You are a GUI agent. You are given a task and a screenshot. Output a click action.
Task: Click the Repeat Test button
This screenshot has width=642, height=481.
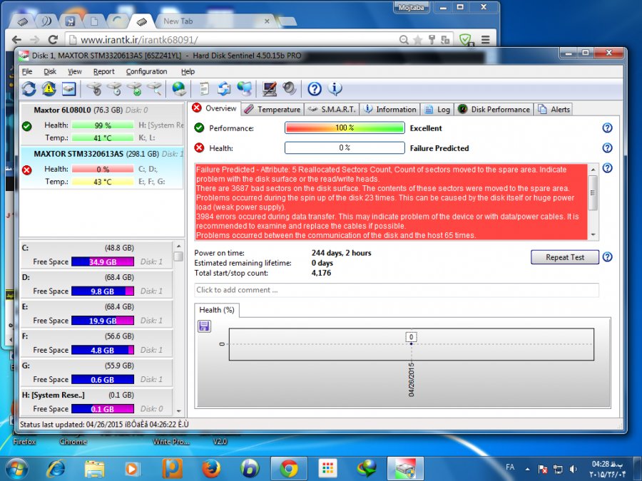pos(565,257)
